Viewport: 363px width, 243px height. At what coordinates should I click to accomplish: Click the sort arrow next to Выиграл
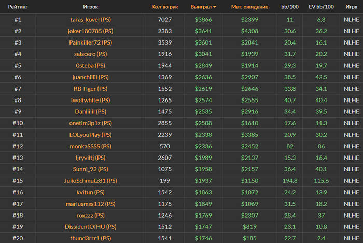215,7
